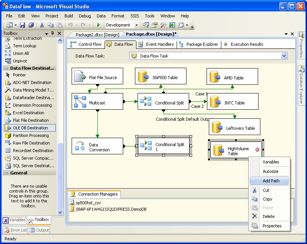
Task: Click the Flat File Source component
Action: (97, 76)
